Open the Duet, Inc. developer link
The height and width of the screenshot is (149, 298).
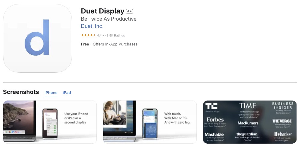pyautogui.click(x=92, y=26)
